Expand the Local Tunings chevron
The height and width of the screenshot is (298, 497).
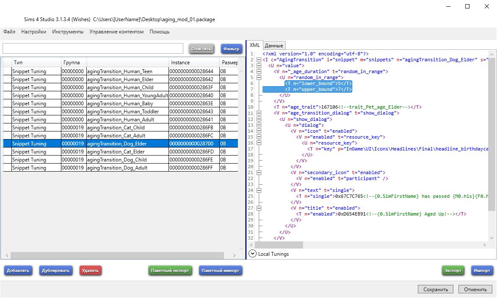pos(253,254)
